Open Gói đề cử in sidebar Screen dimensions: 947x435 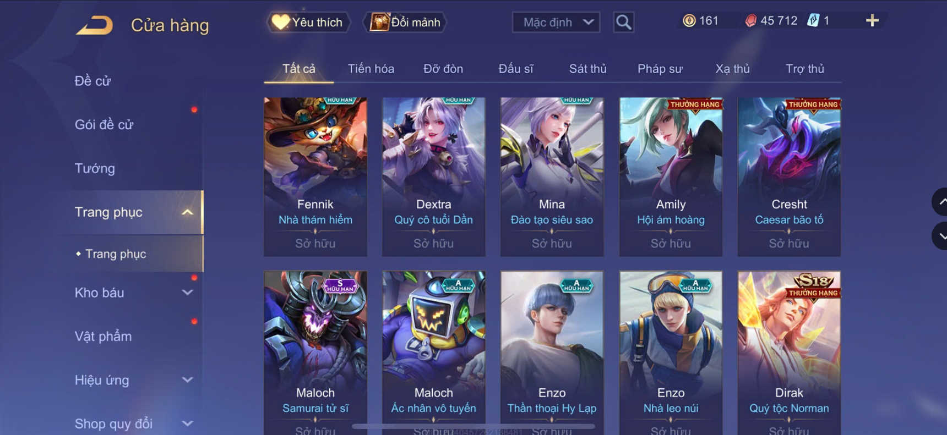[104, 125]
